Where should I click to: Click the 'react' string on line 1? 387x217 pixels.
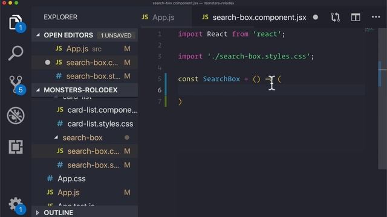267,34
